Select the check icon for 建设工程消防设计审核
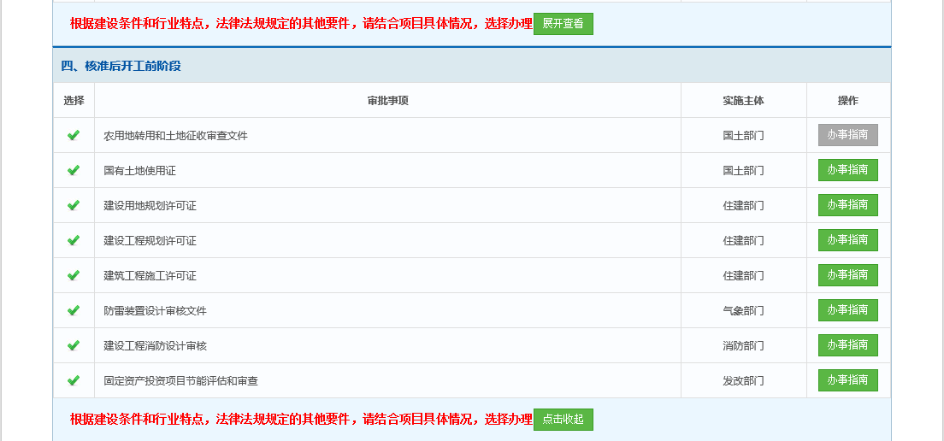The width and height of the screenshot is (944, 441). click(74, 345)
